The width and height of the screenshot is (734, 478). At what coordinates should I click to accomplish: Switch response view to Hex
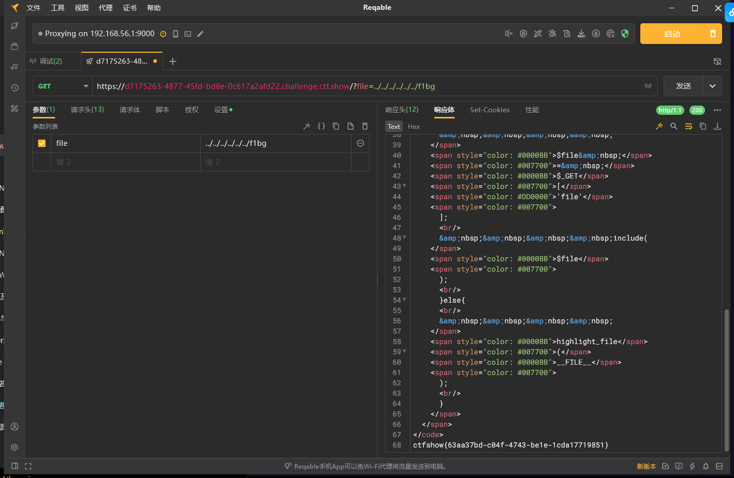414,127
